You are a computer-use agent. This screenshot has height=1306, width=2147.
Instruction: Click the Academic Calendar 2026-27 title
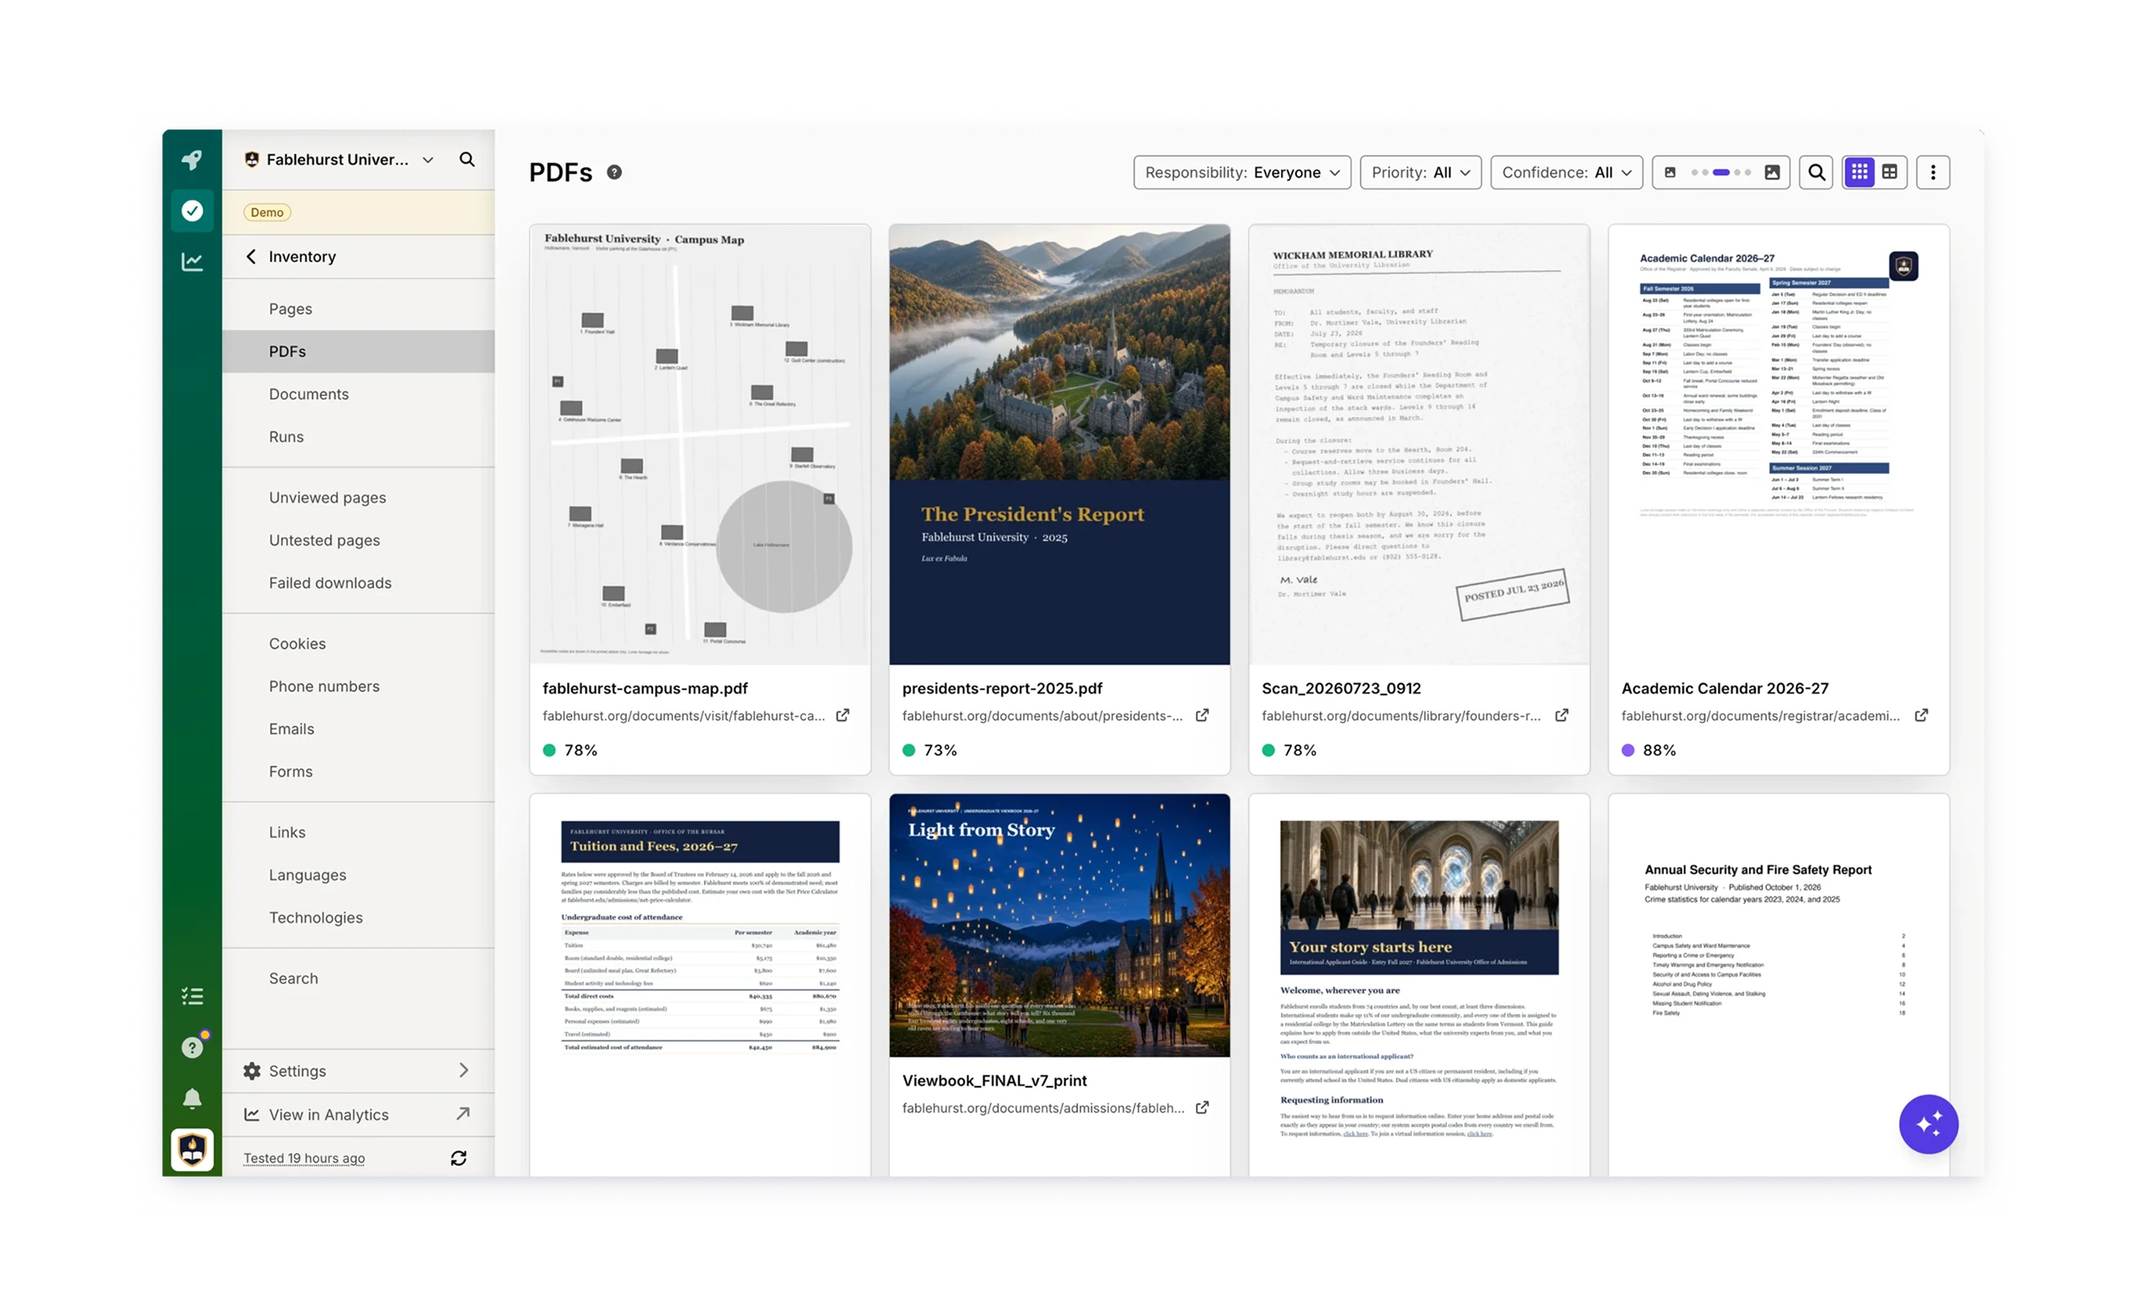click(1725, 688)
